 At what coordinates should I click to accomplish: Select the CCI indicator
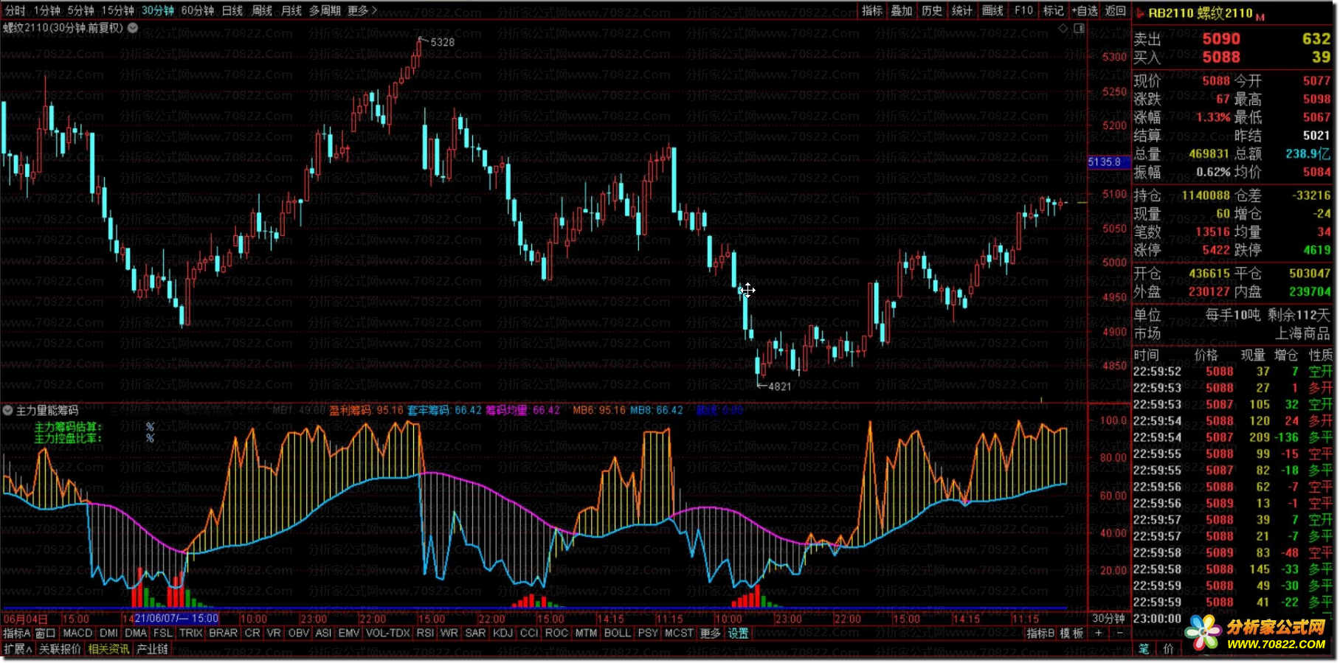pyautogui.click(x=529, y=634)
